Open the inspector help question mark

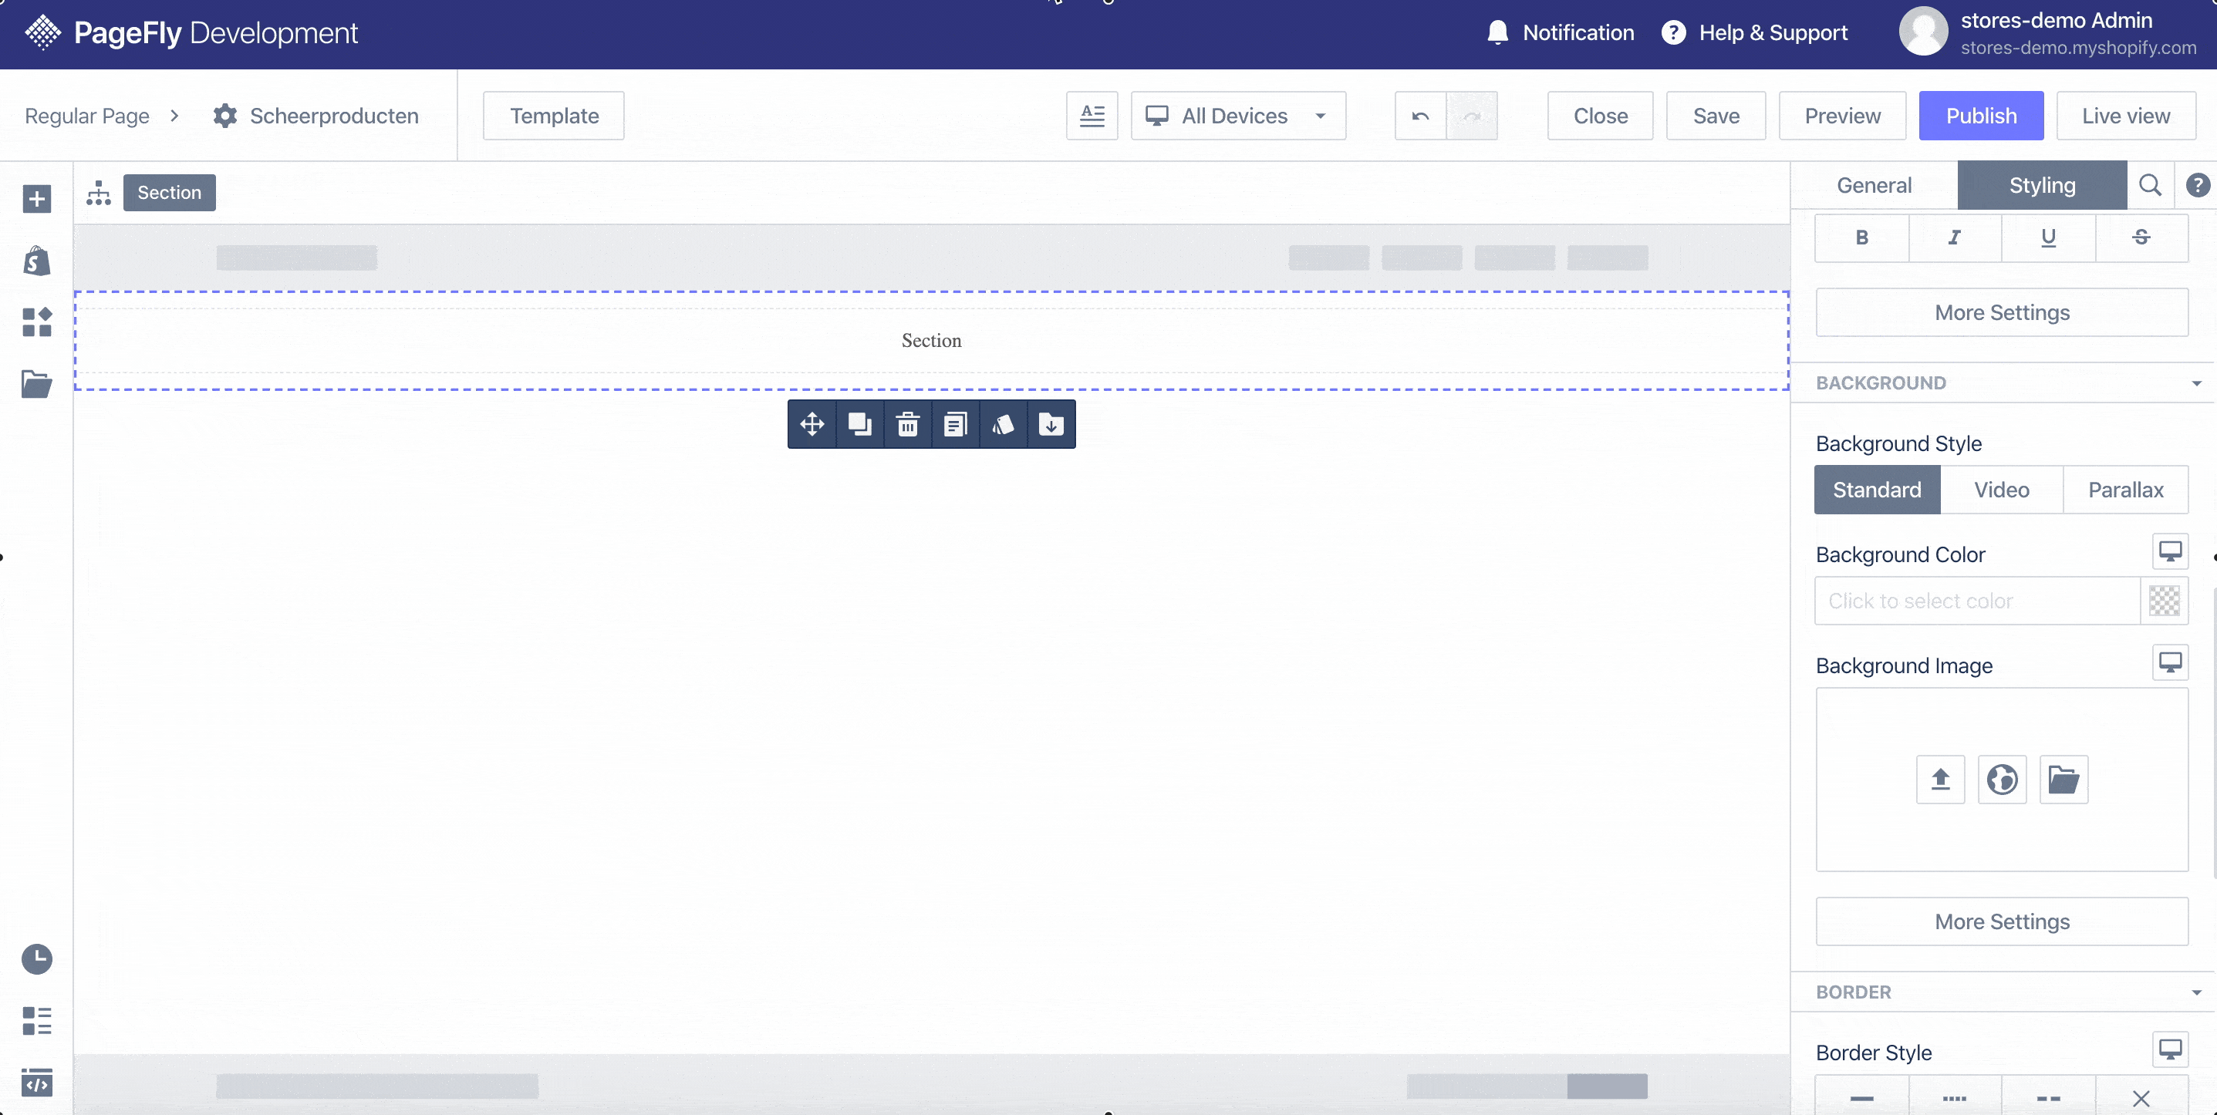click(2197, 185)
